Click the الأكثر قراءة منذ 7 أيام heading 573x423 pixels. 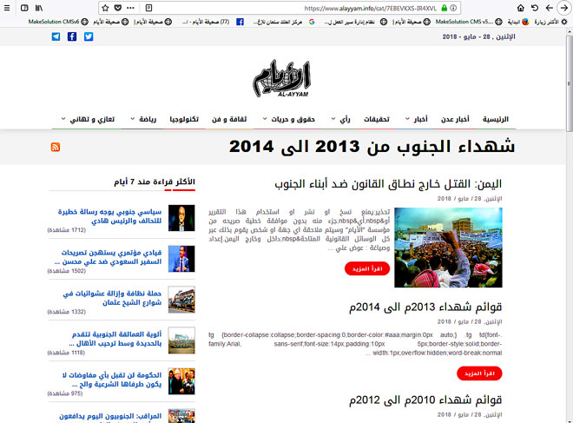coord(155,182)
